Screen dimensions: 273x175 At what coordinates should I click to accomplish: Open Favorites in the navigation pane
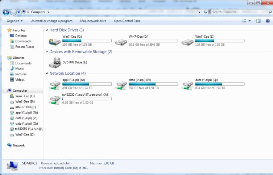19,30
